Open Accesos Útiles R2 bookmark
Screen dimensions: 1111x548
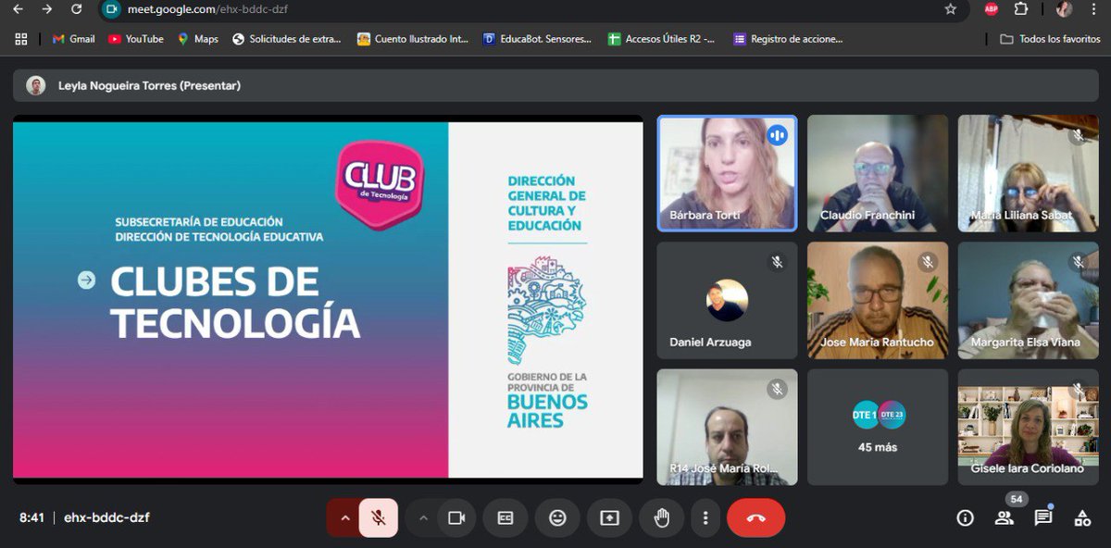point(661,39)
